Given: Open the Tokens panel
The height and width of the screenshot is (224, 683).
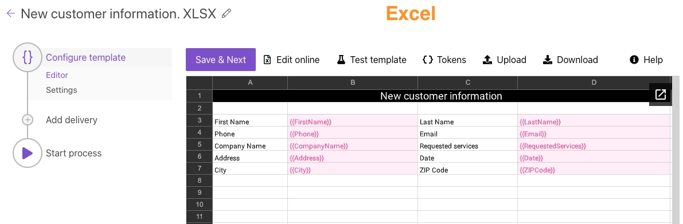Looking at the screenshot, I should point(444,60).
